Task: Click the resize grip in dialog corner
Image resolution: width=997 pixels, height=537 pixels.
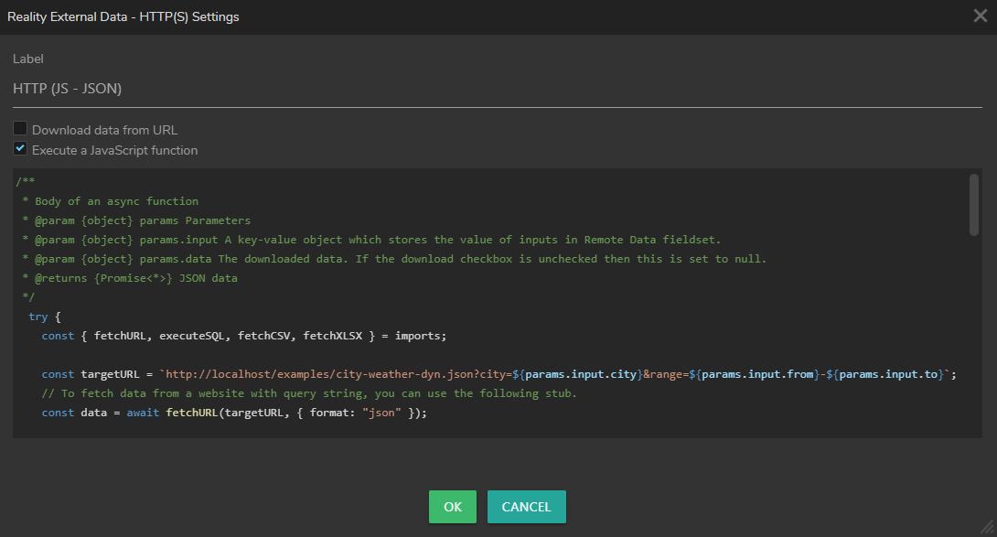Action: coord(988,527)
